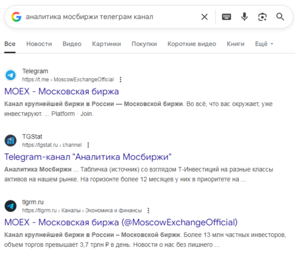Click the TGStat site favicon
Screen dimensions: 295x256
(x=10, y=140)
